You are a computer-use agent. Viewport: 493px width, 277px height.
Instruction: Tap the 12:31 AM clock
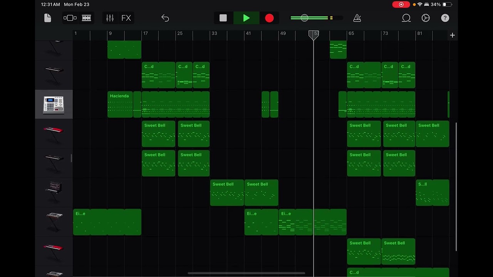(50, 5)
